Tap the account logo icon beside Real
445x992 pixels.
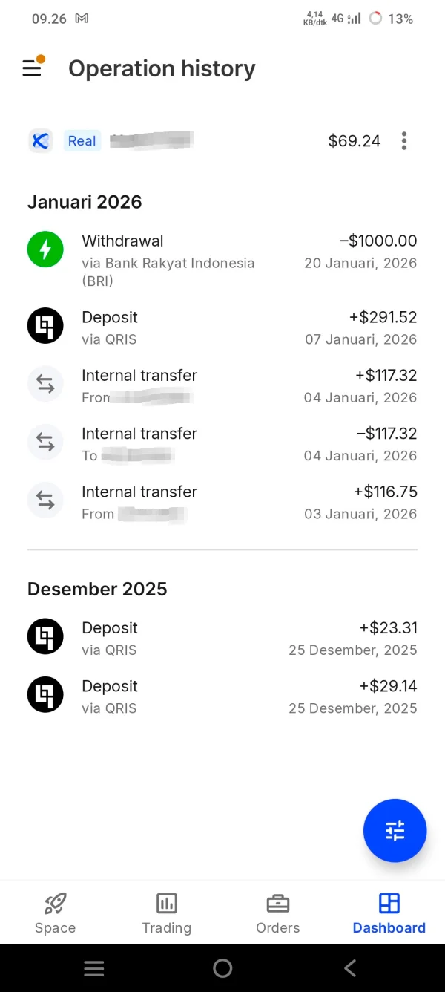pyautogui.click(x=41, y=141)
